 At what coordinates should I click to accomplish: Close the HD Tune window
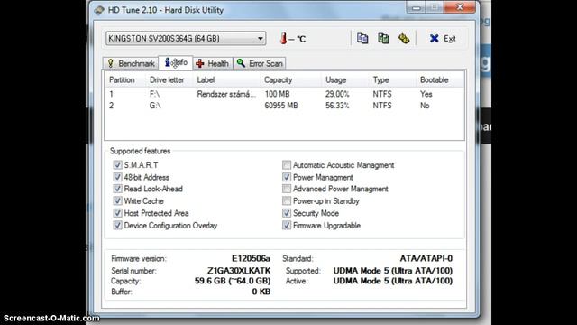(460, 7)
